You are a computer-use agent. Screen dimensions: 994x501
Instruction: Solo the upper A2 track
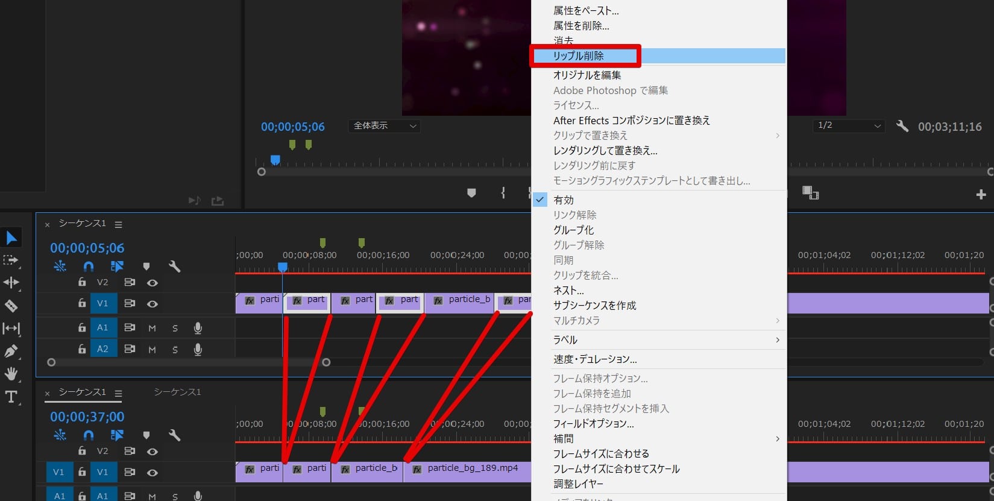(x=175, y=349)
